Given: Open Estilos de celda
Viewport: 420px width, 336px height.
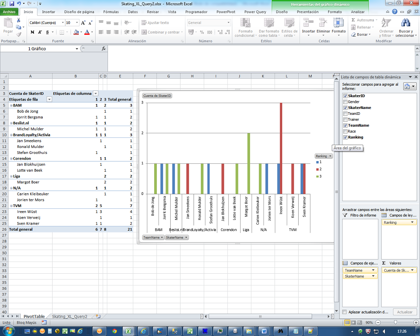Looking at the screenshot, I should coord(289,27).
